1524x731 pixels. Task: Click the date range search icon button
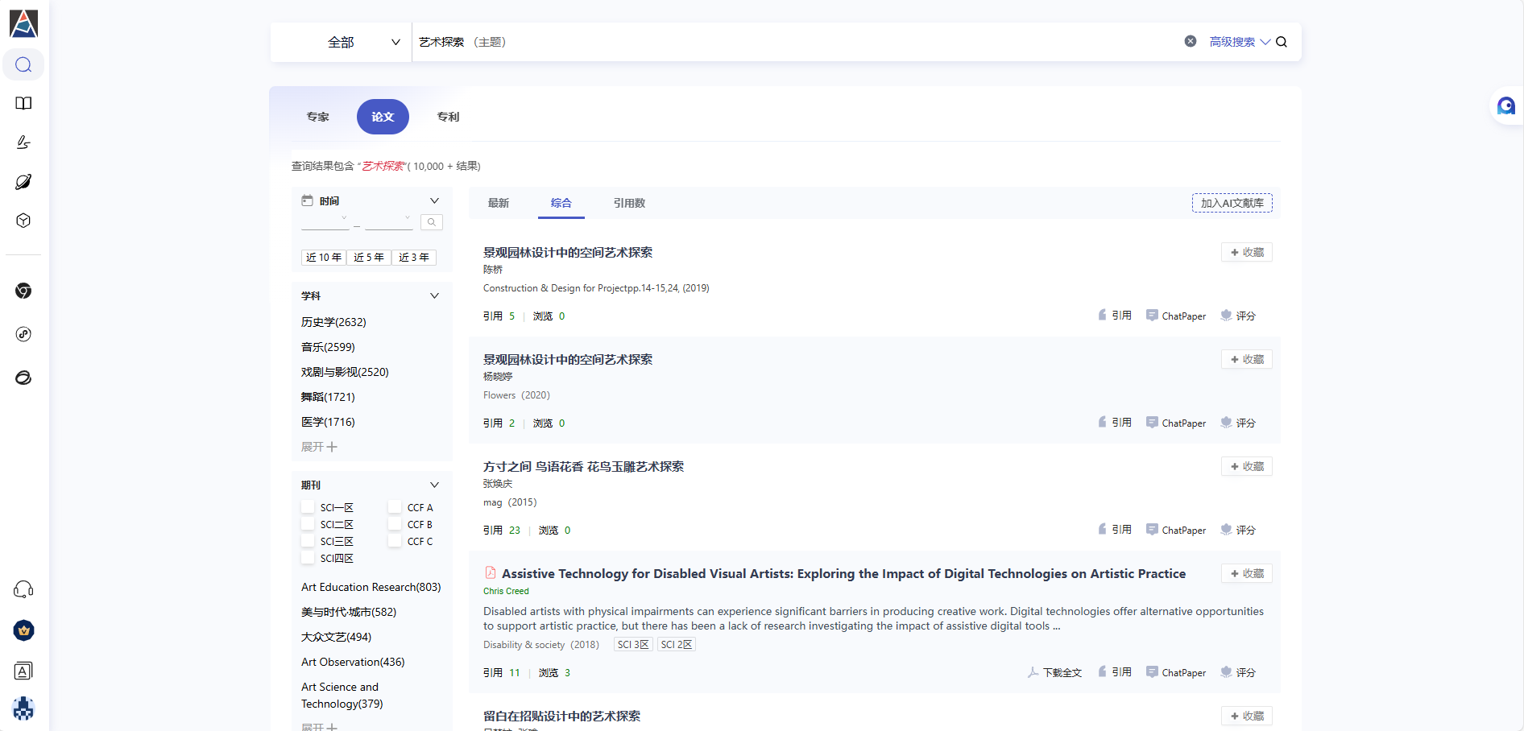click(432, 222)
